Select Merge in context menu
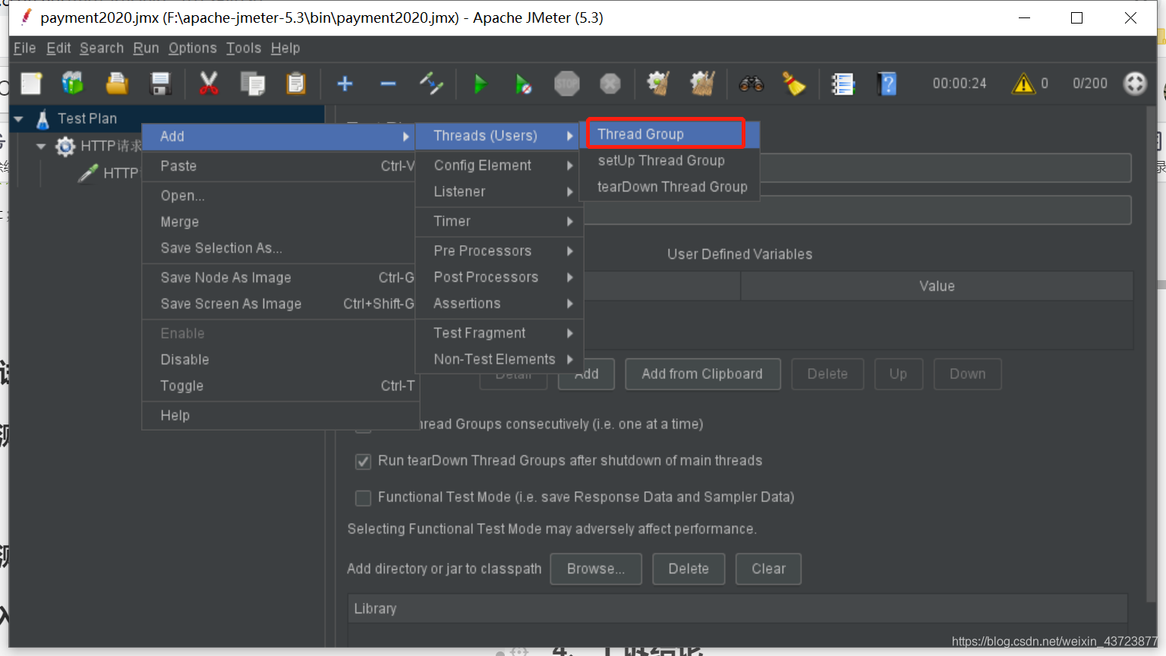The height and width of the screenshot is (656, 1166). click(x=279, y=222)
